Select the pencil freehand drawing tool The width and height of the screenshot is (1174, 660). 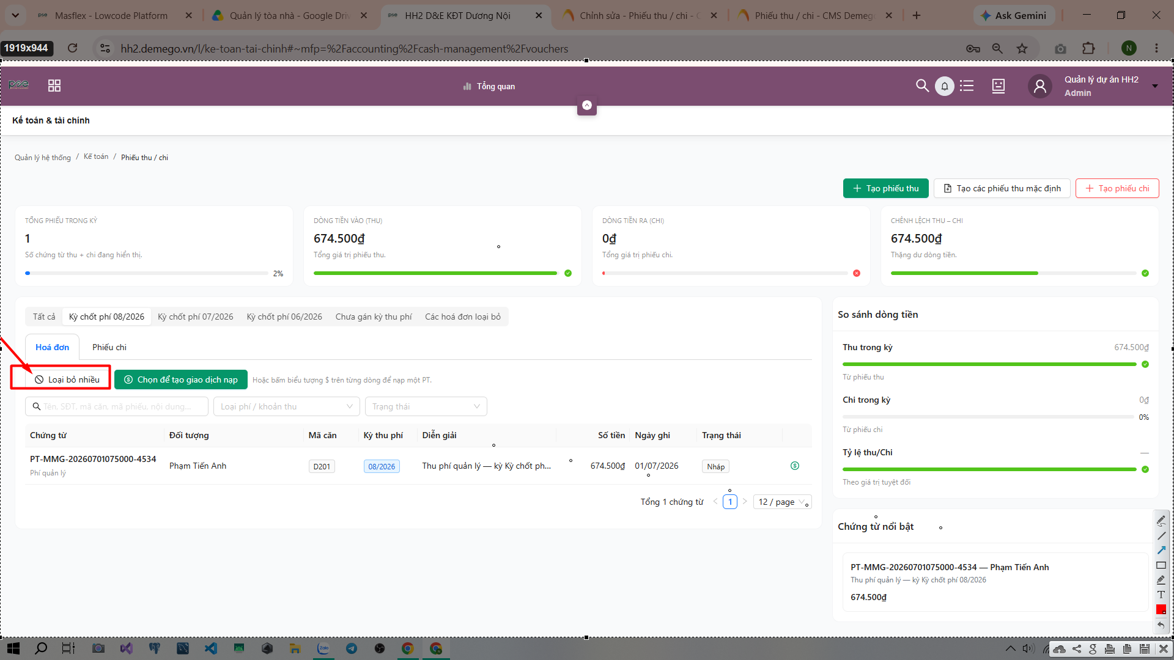tap(1161, 520)
